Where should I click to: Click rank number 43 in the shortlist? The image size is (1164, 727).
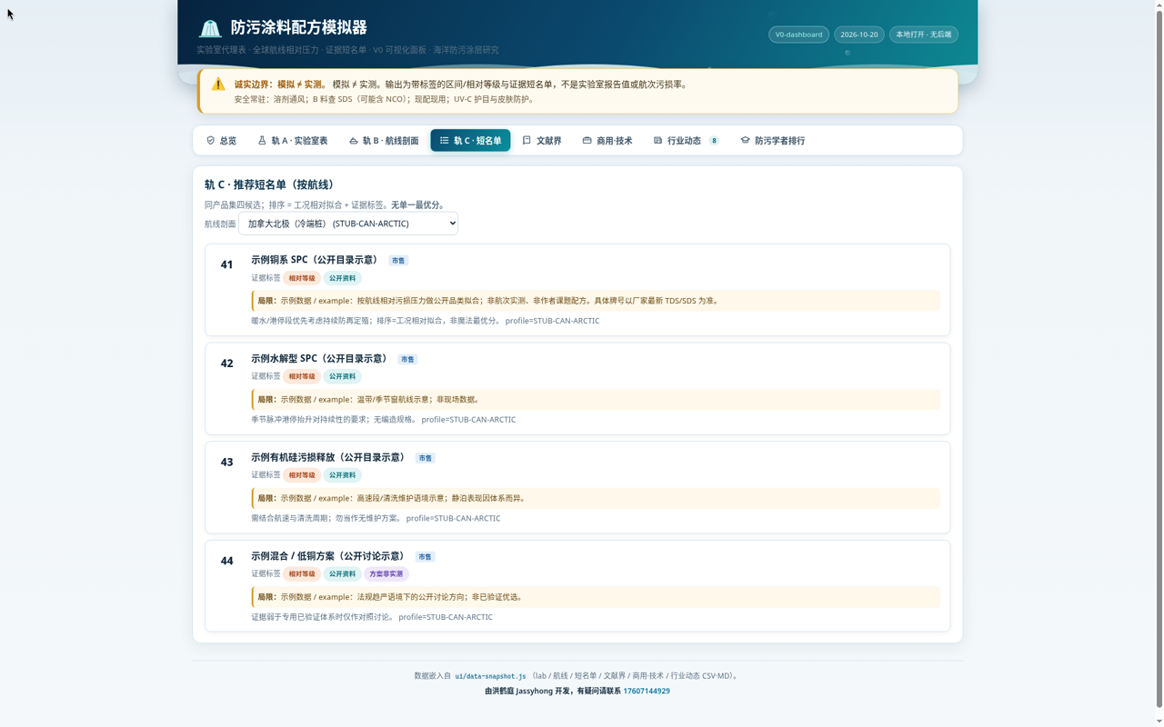coord(227,463)
